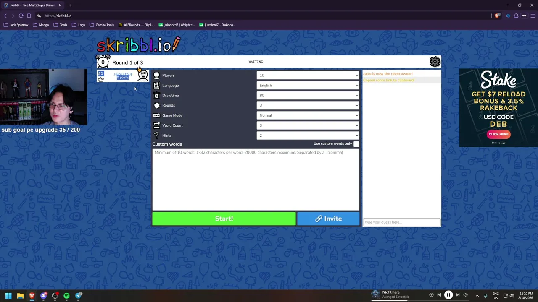Go back to the previous page
Image resolution: width=538 pixels, height=302 pixels.
pos(5,16)
